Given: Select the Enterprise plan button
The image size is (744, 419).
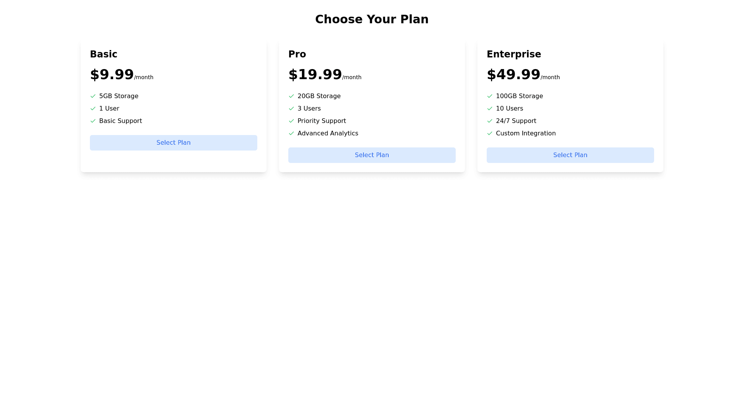Looking at the screenshot, I should point(570,155).
